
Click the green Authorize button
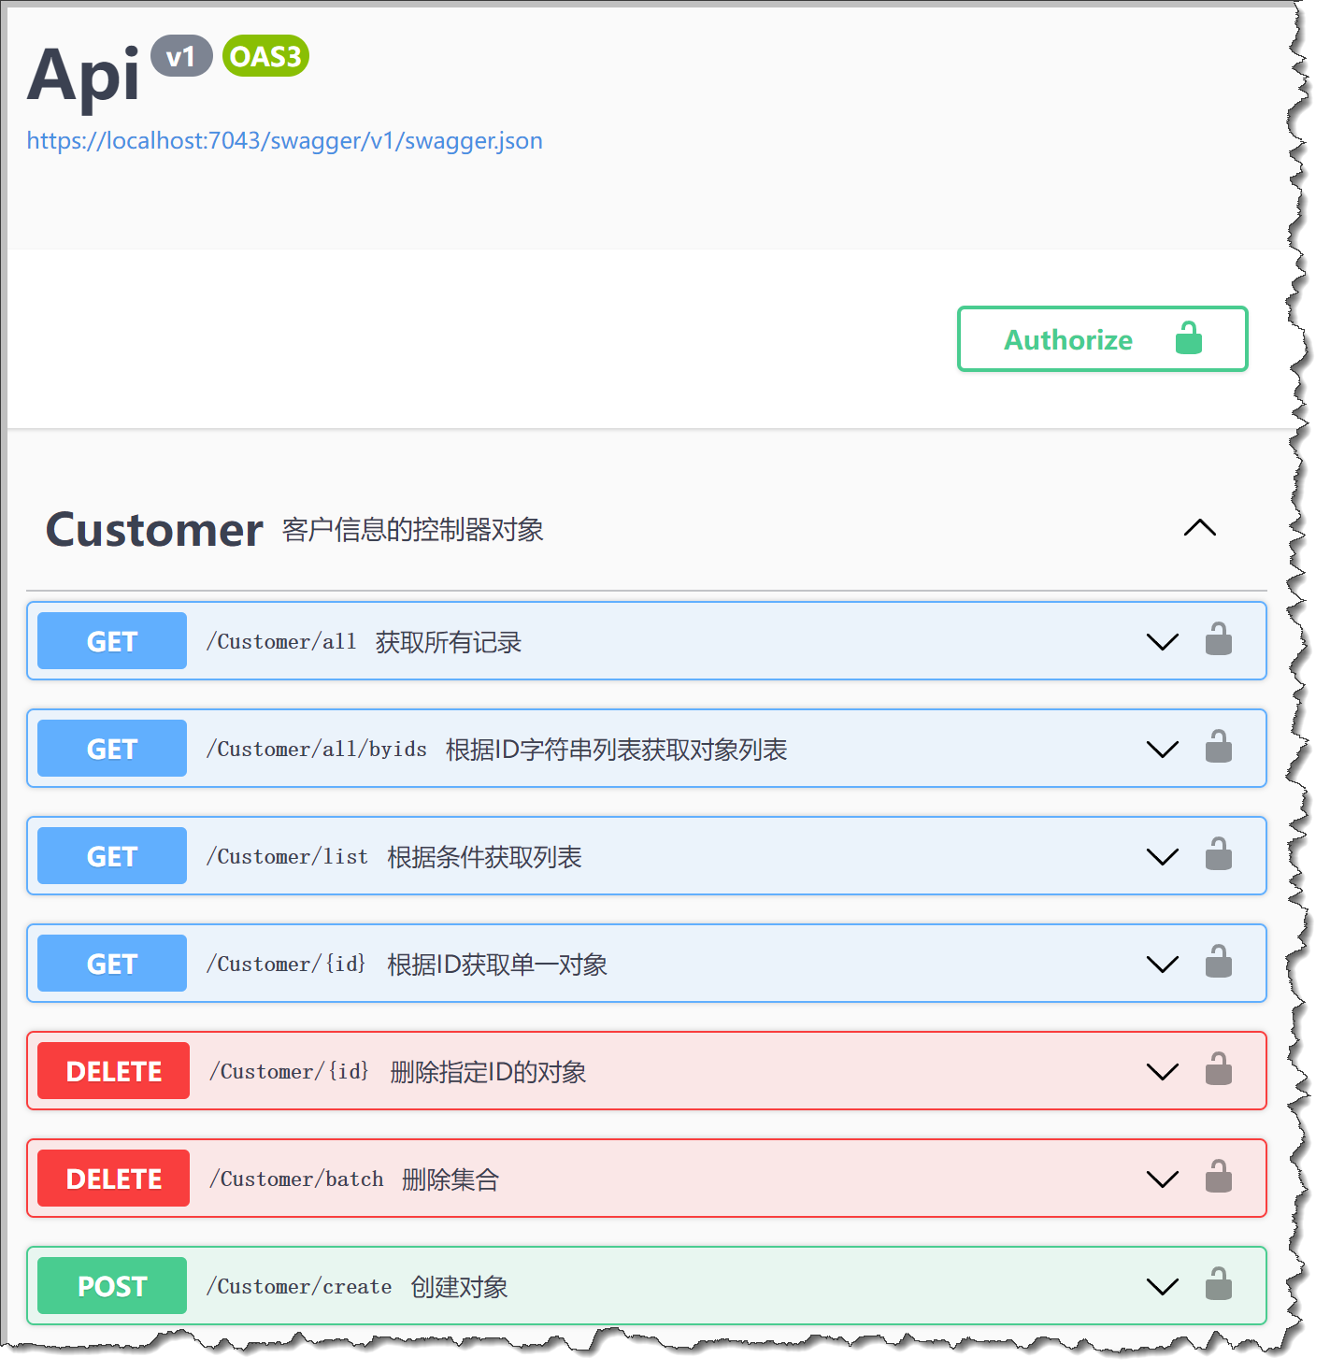(1102, 339)
